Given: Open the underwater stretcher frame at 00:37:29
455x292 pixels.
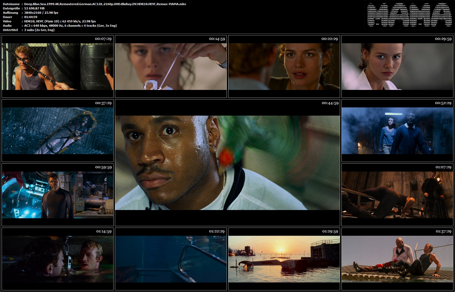Looking at the screenshot, I should 57,130.
